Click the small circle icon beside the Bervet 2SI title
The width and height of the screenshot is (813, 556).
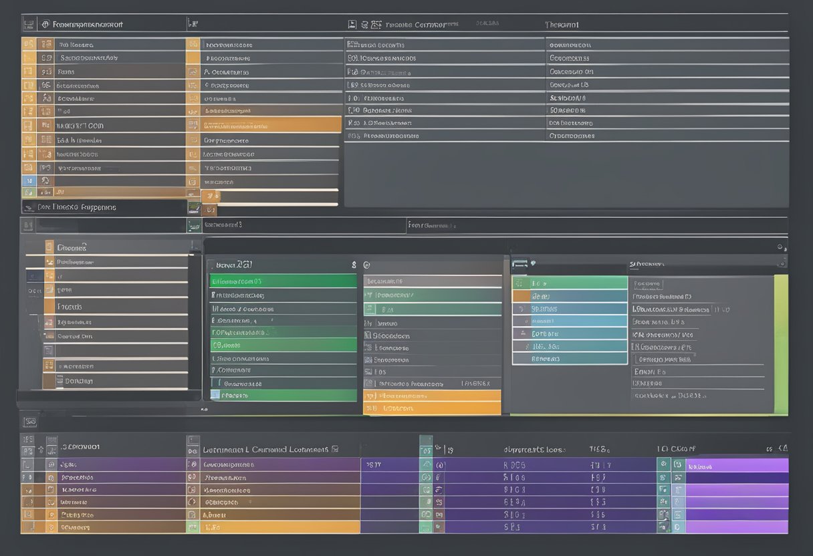coord(366,265)
